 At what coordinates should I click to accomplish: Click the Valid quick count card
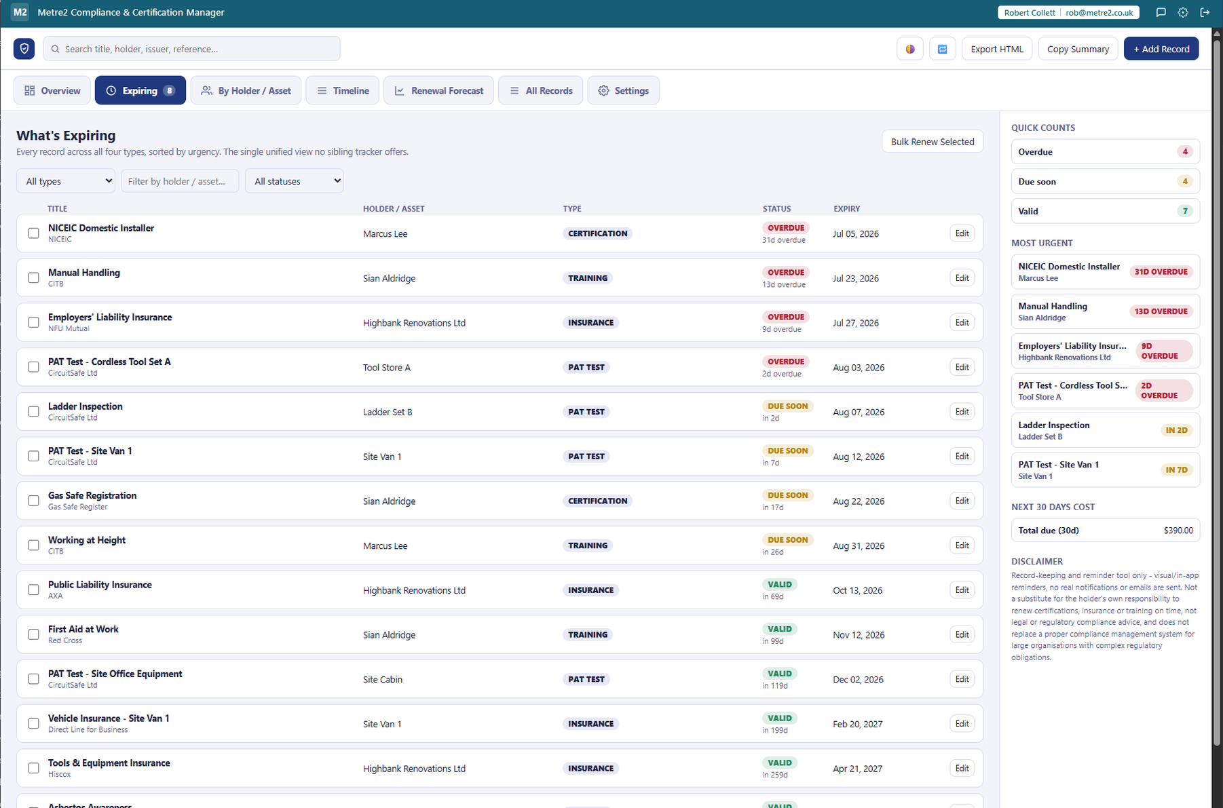1106,211
